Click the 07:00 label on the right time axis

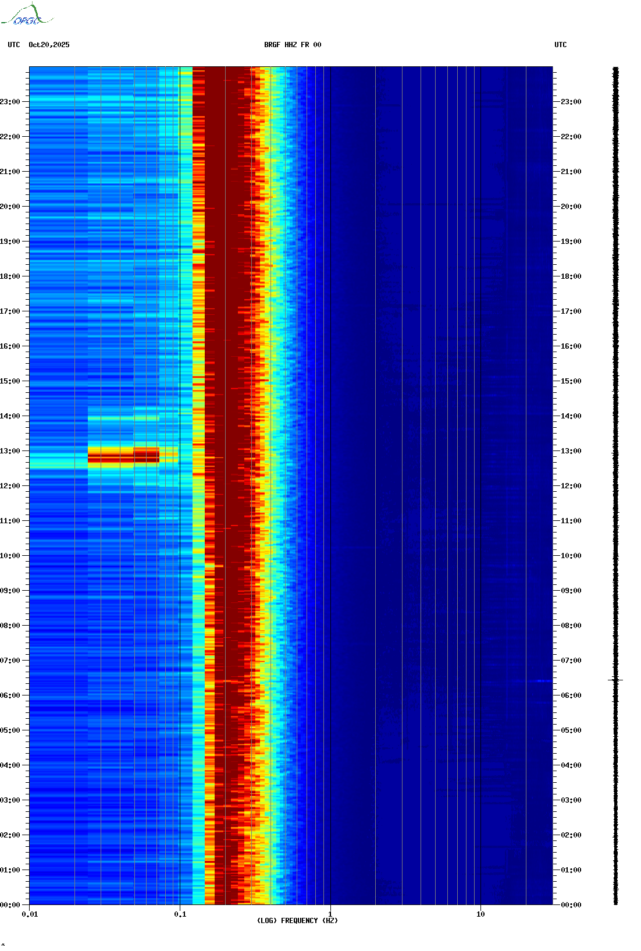point(571,661)
